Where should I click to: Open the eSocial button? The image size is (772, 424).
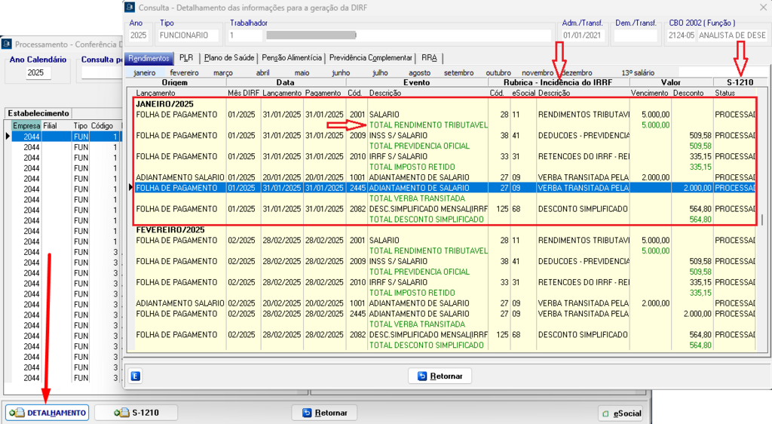pyautogui.click(x=620, y=413)
